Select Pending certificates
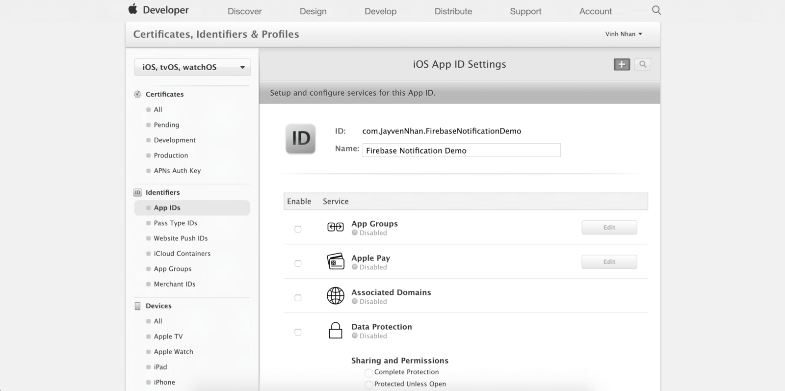Viewport: 785px width, 391px height. coord(166,125)
